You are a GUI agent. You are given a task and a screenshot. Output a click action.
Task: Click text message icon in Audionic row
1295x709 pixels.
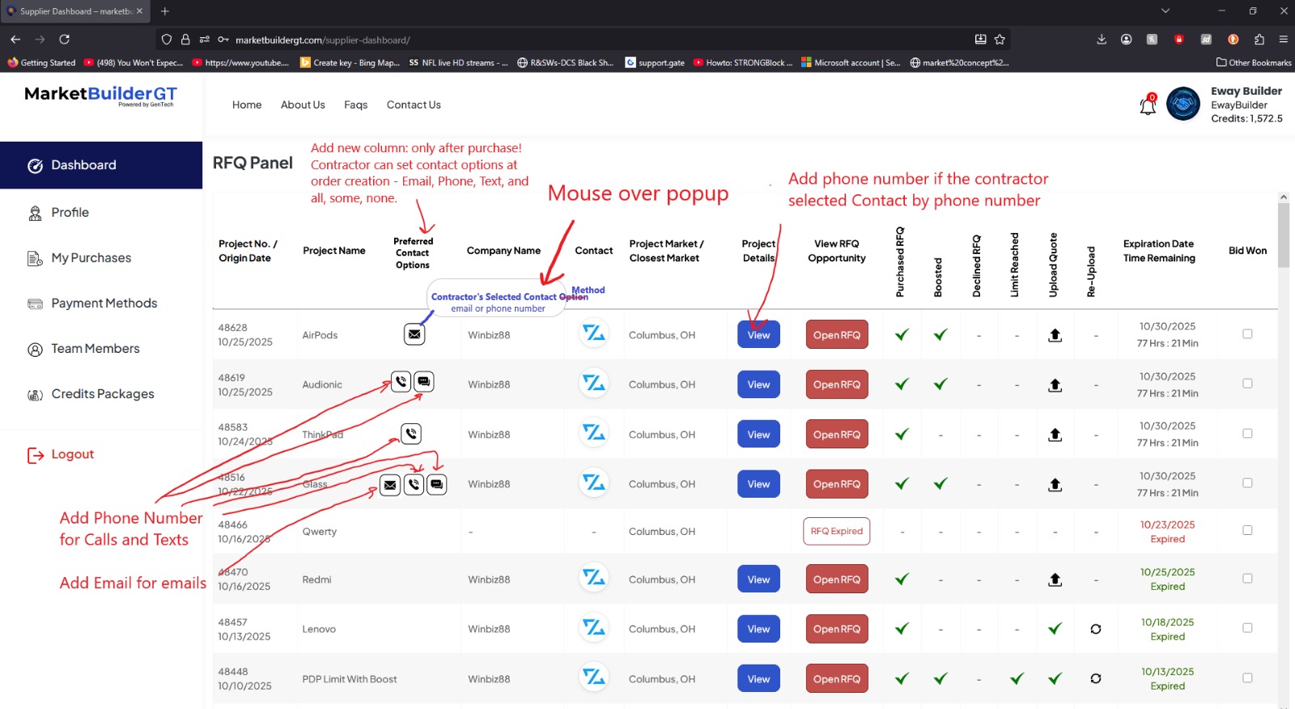[424, 381]
